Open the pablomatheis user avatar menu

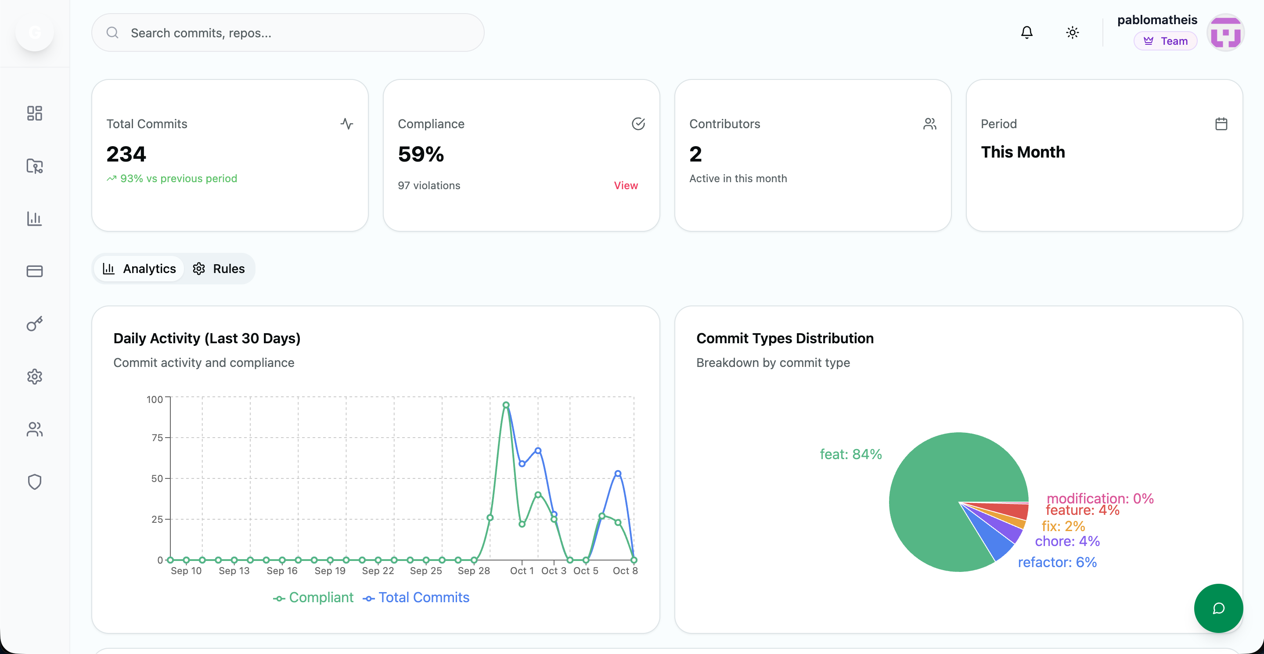(x=1225, y=32)
